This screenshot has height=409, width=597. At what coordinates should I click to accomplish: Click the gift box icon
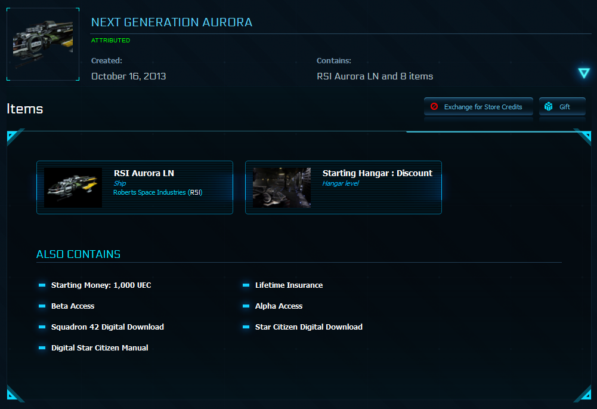(548, 106)
